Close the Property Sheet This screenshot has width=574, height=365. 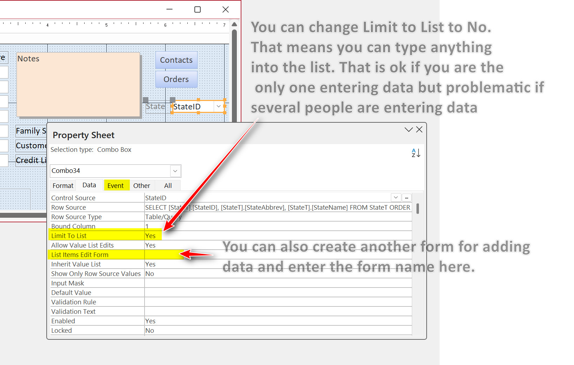click(419, 129)
